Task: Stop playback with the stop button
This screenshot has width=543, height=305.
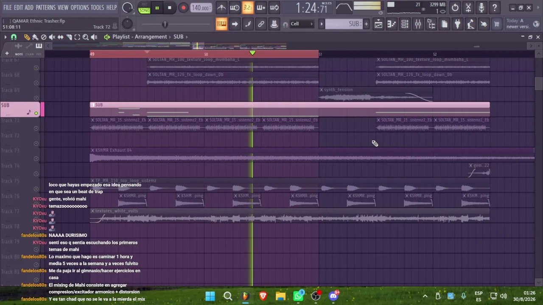Action: point(169,8)
